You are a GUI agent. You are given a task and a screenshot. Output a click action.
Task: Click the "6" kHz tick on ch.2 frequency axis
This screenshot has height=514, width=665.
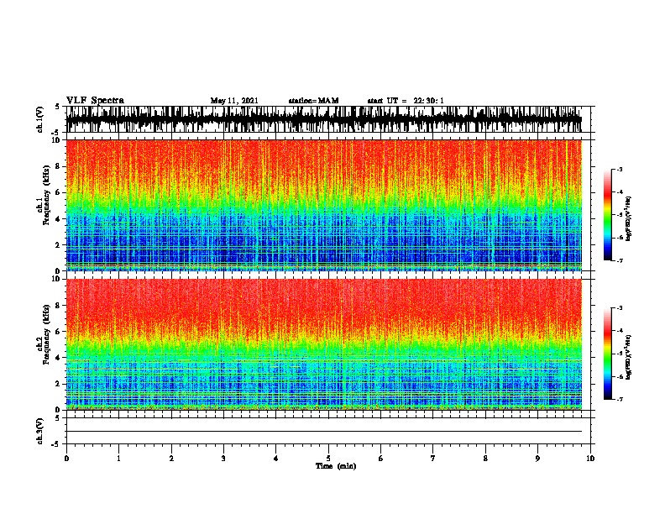click(59, 332)
